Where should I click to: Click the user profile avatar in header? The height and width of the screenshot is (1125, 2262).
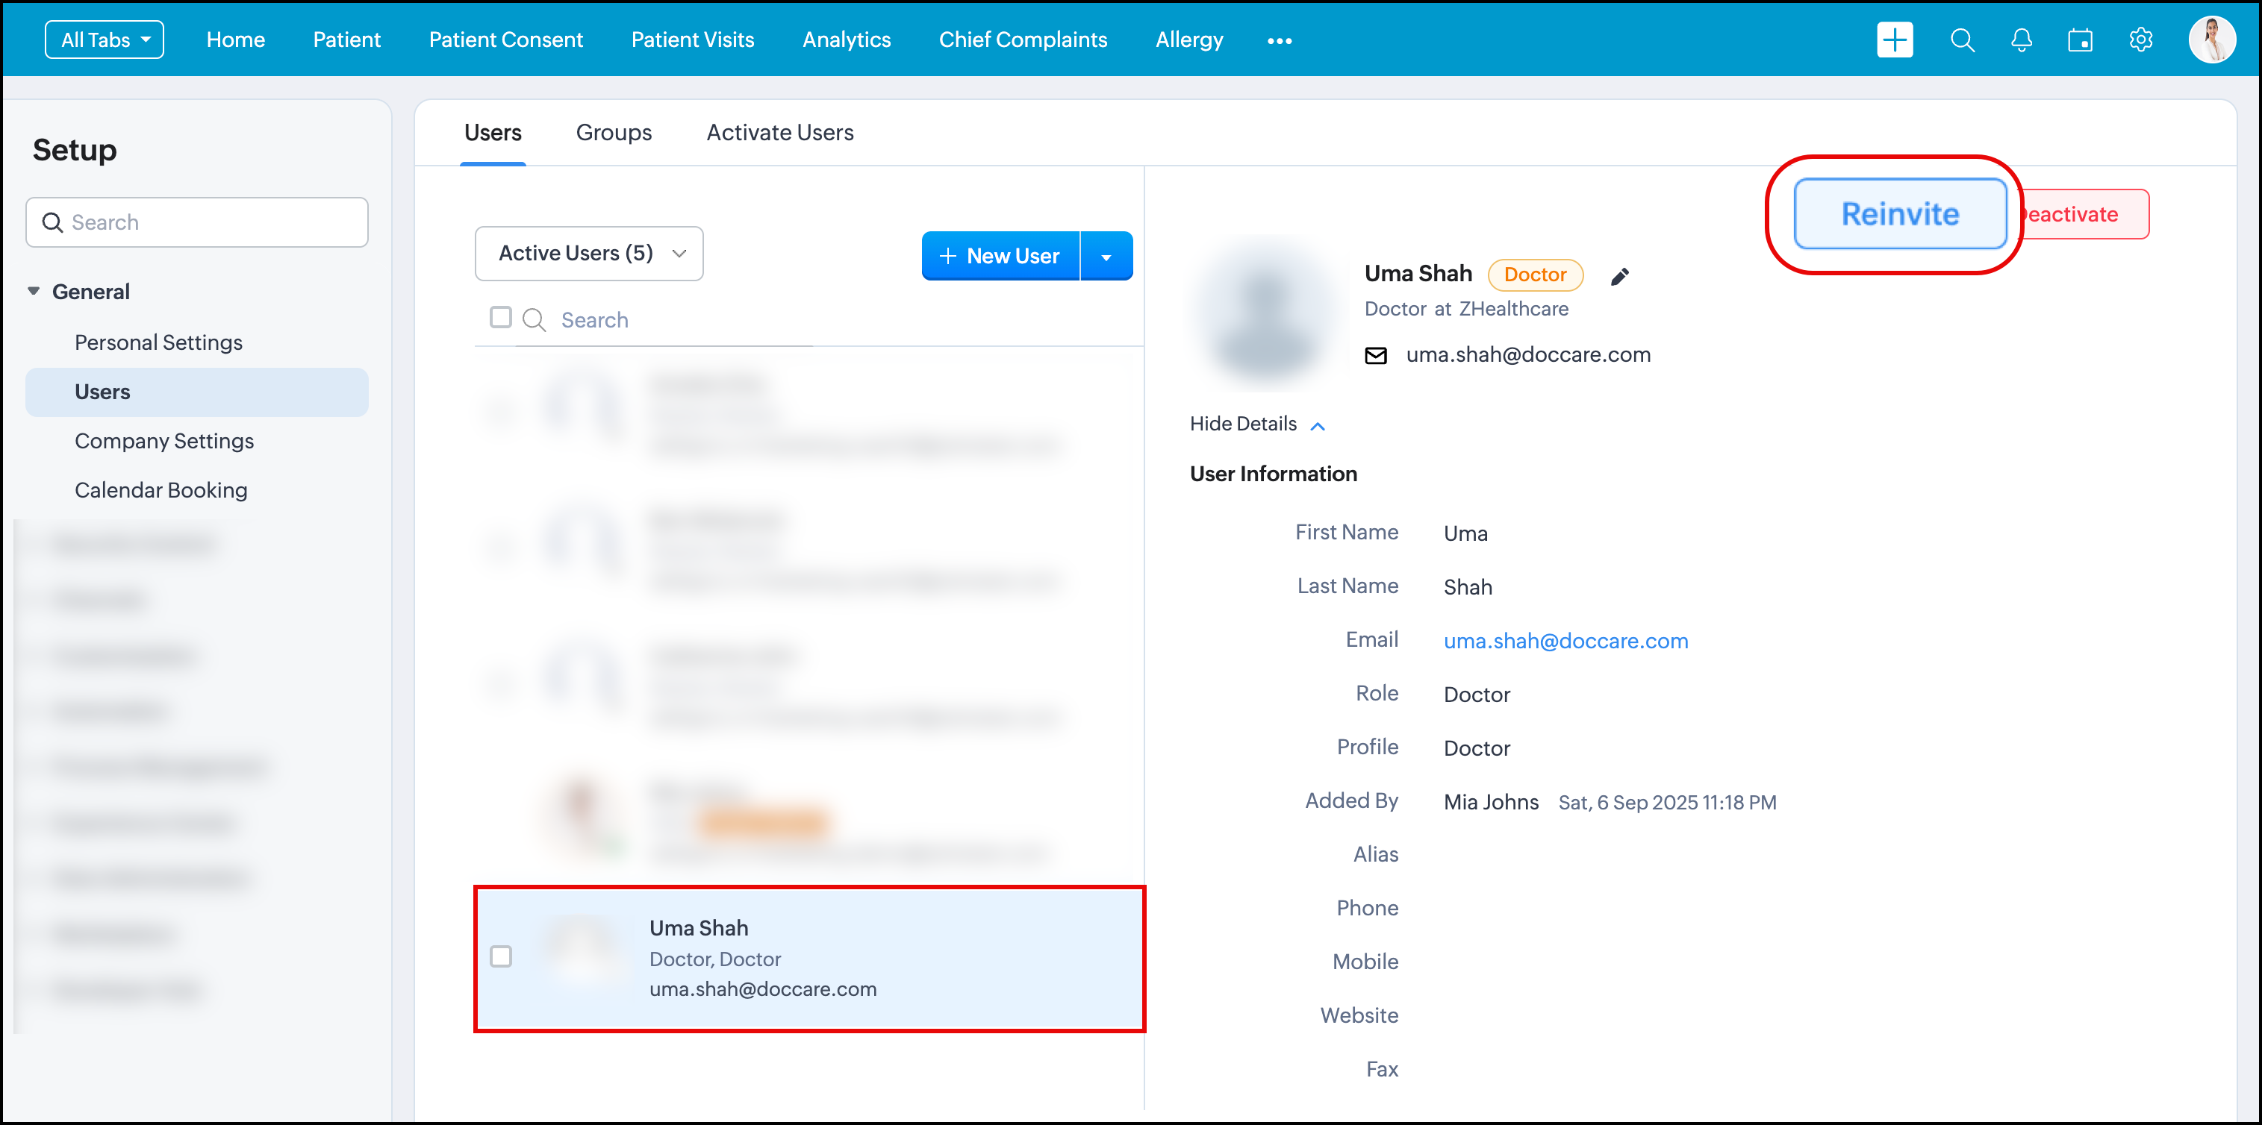click(2210, 40)
